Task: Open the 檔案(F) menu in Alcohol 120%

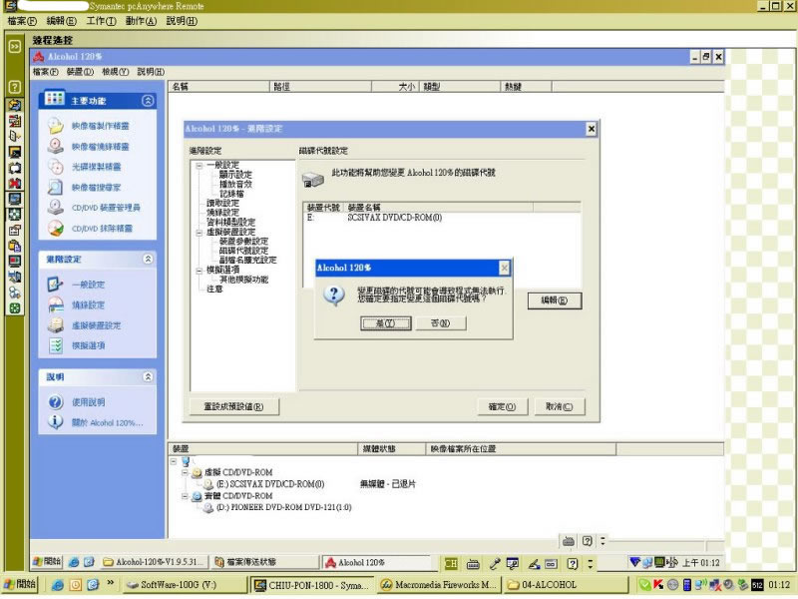Action: click(x=45, y=72)
